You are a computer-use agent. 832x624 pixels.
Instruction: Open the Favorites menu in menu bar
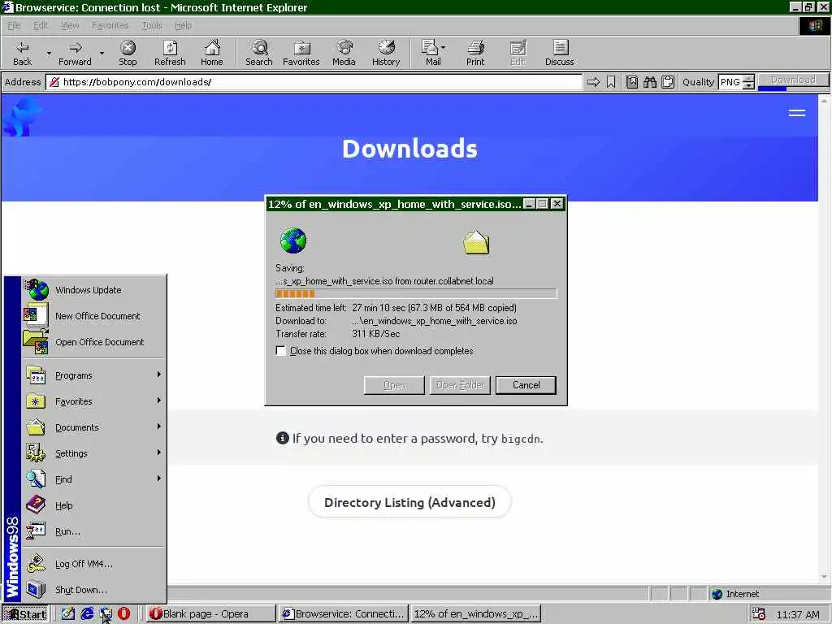pyautogui.click(x=110, y=25)
